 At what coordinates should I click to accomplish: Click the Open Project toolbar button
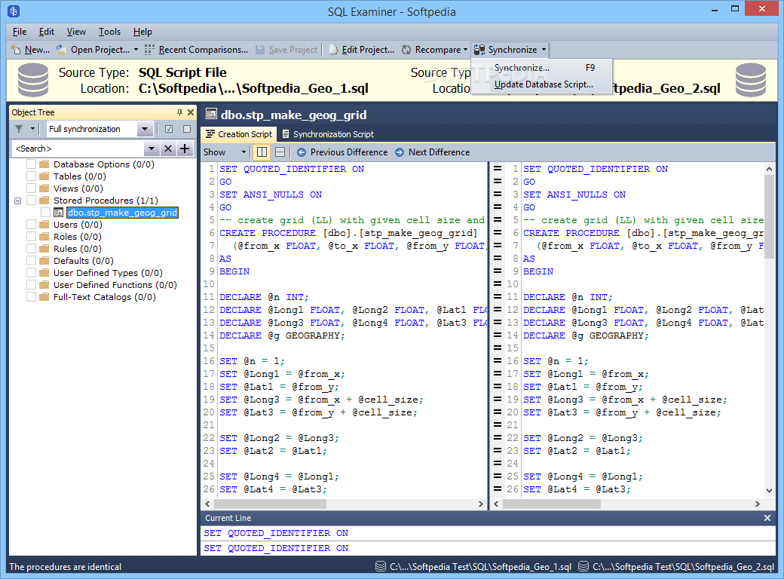93,50
